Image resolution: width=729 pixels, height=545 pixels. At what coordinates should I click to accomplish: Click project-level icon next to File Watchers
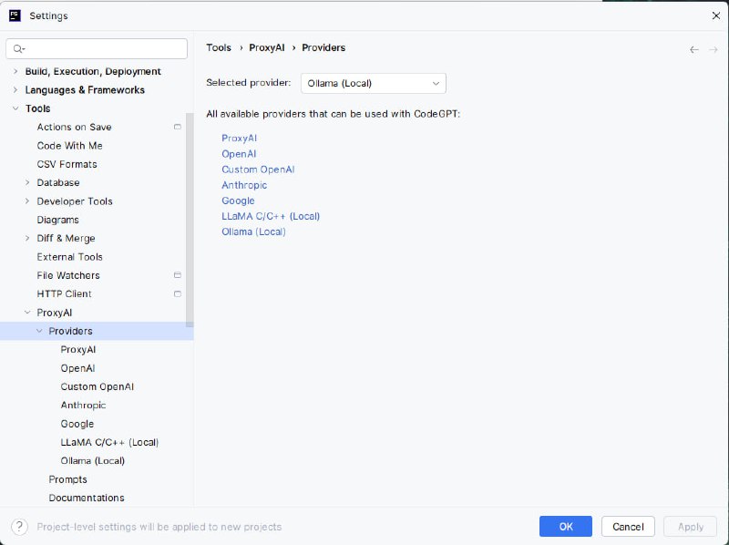click(x=177, y=275)
